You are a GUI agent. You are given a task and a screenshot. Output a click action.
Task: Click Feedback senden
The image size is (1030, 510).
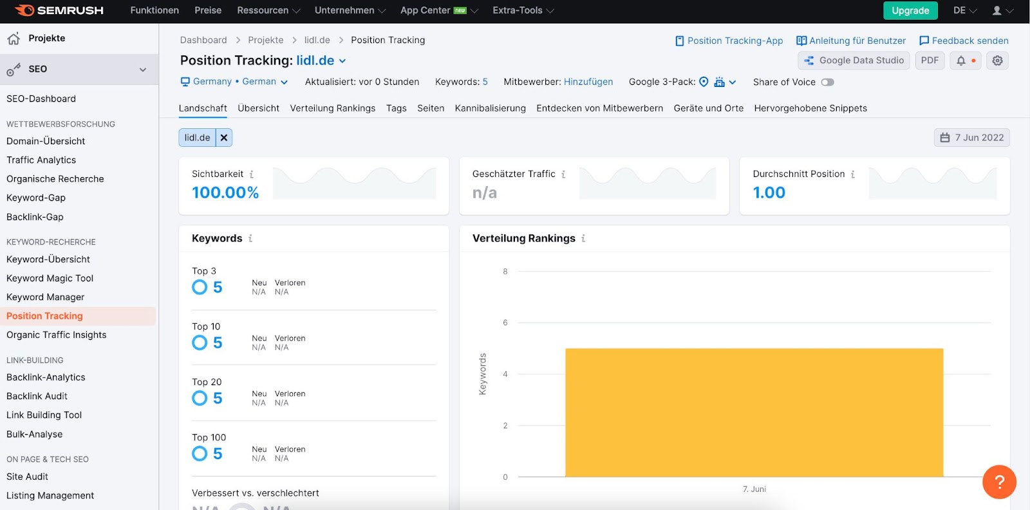click(x=964, y=41)
